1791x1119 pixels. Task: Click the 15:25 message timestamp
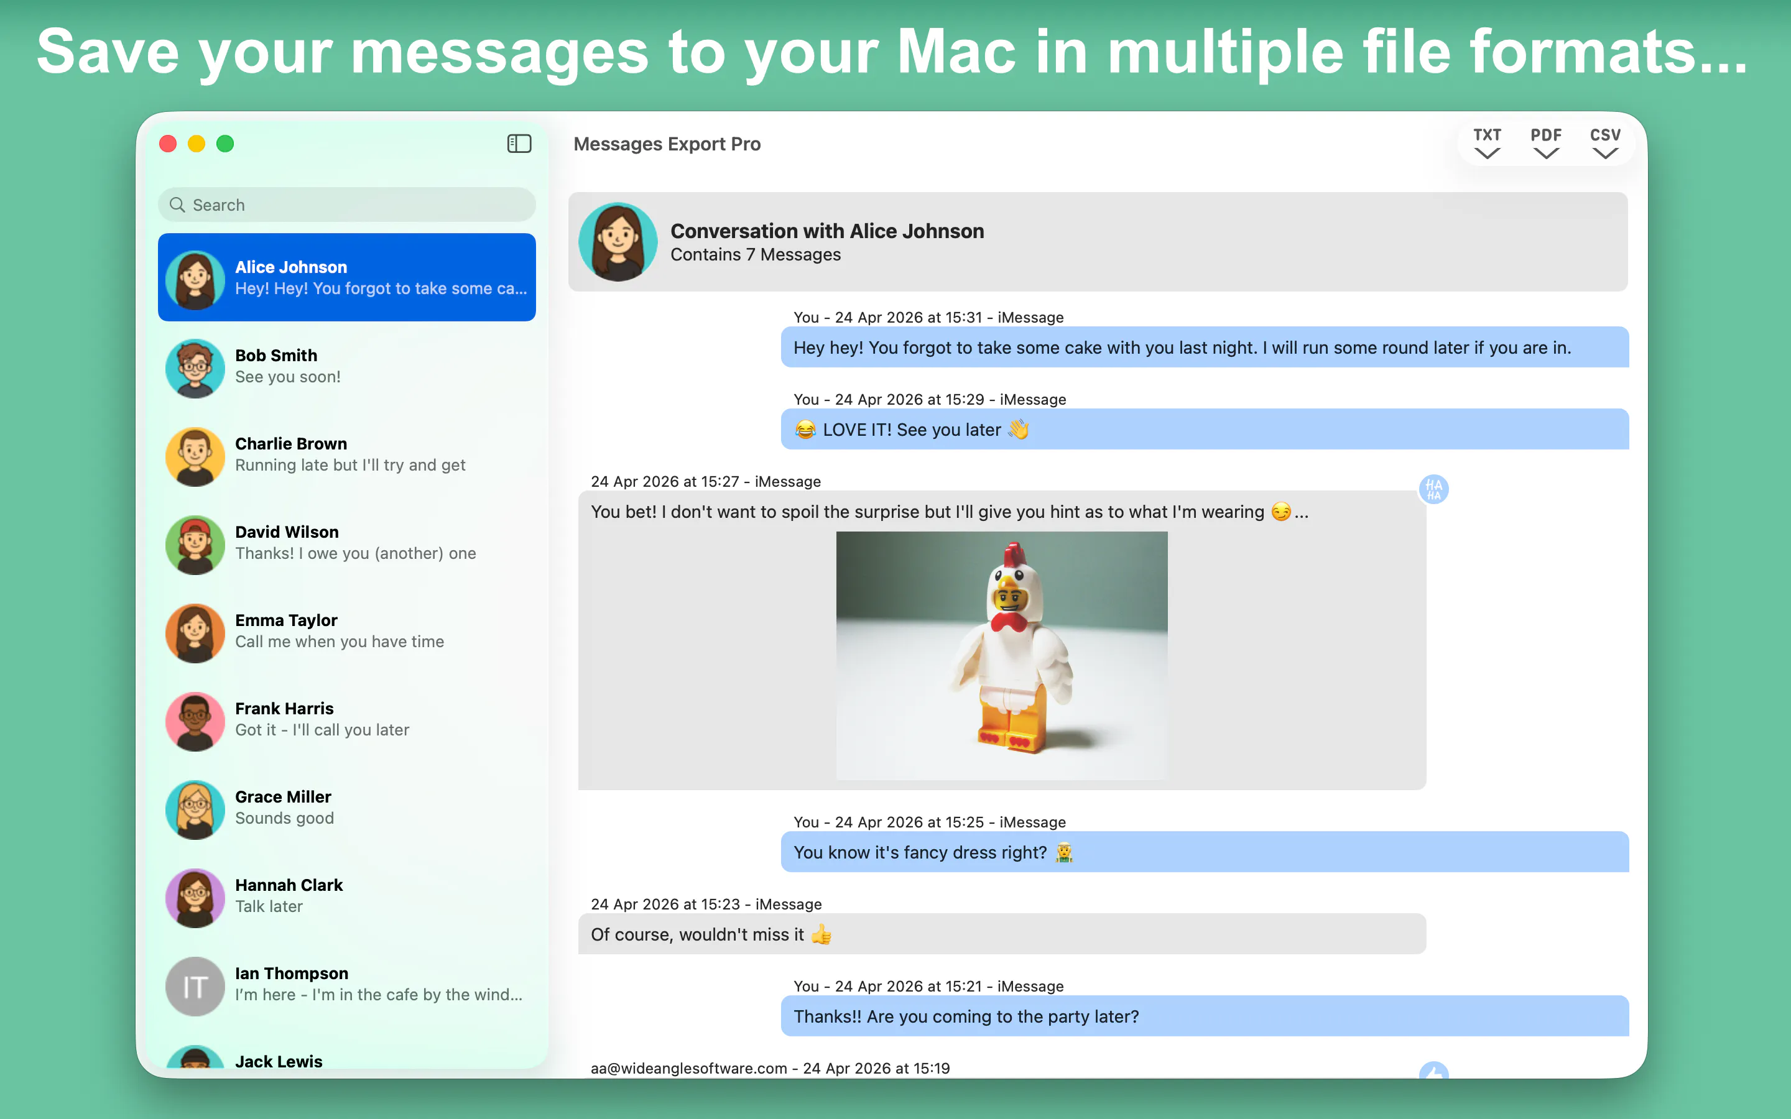[930, 822]
